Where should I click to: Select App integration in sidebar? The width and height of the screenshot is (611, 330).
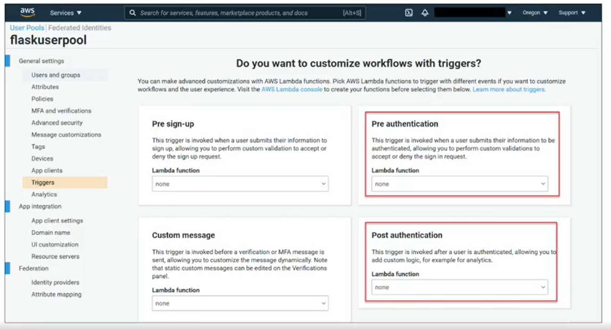[40, 206]
